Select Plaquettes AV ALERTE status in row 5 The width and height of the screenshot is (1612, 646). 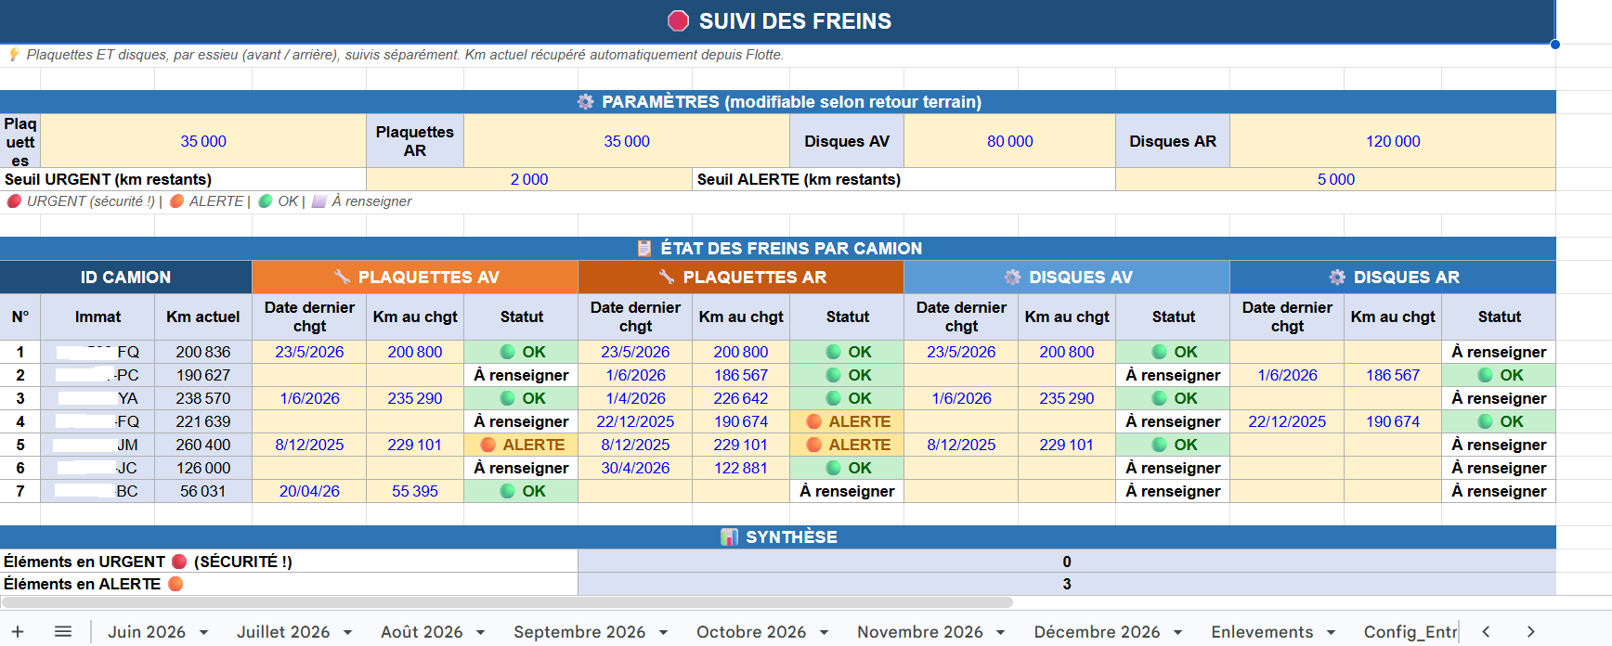click(521, 445)
